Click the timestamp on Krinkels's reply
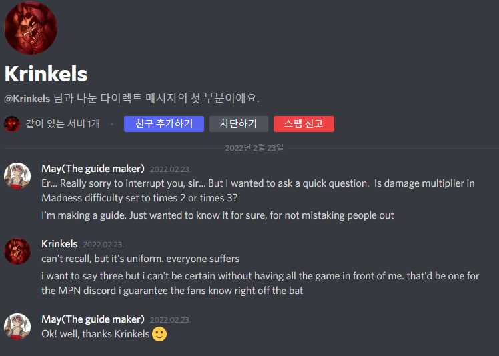This screenshot has height=356, width=499. [103, 245]
